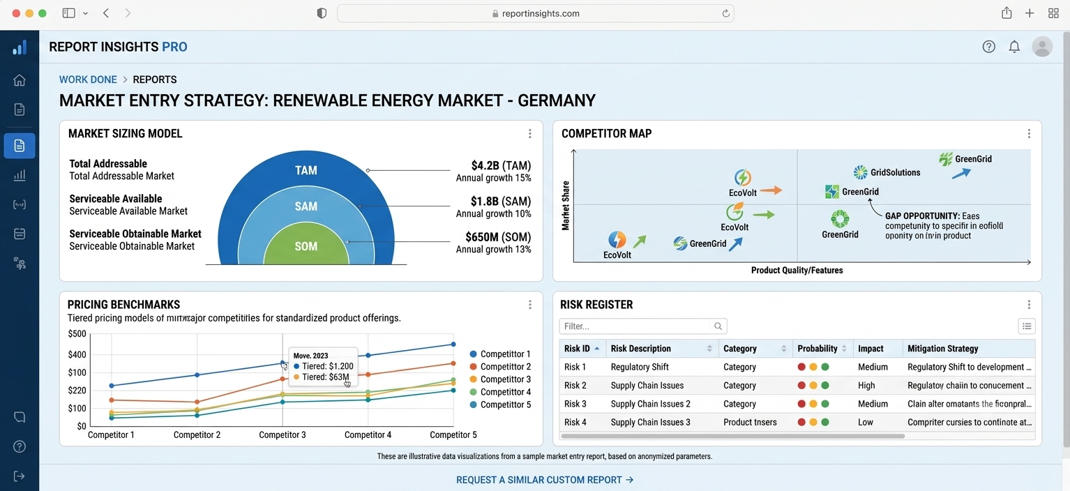Toggle Competitor 2 in the chart legend
This screenshot has height=491, width=1070.
[500, 367]
